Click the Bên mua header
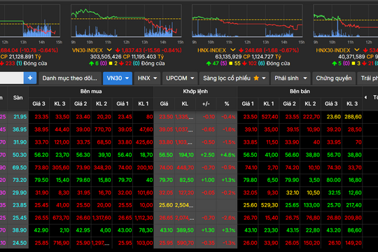Viewport: 378px width, 252px height. point(91,92)
